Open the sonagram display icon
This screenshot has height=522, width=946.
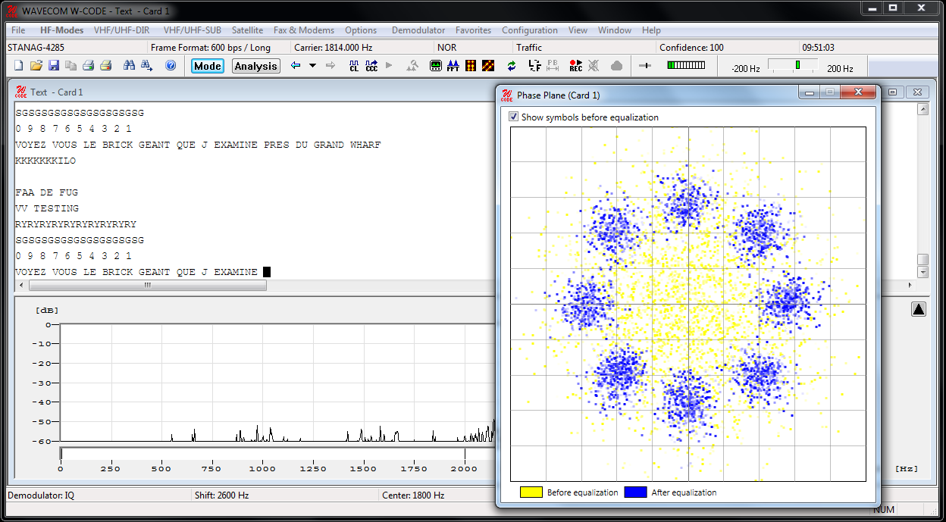[471, 66]
